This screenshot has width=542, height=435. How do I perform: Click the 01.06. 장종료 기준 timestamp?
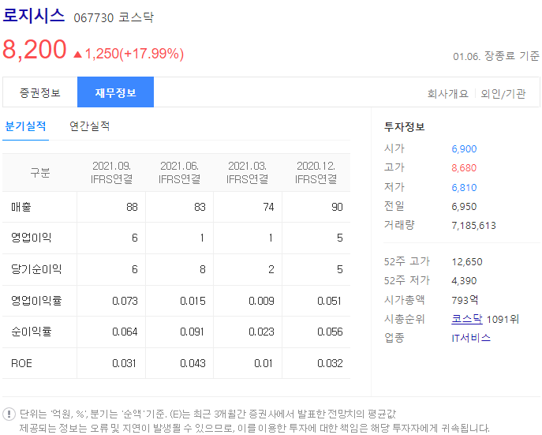[496, 56]
